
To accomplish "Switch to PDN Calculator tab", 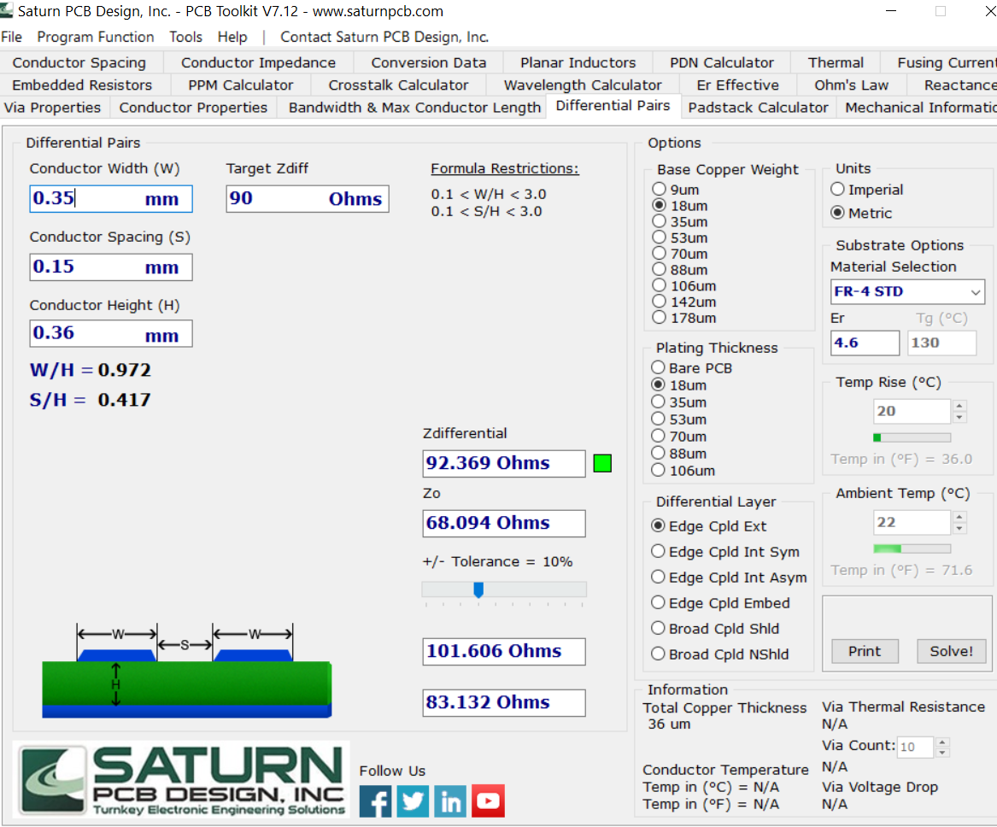I will coord(722,62).
